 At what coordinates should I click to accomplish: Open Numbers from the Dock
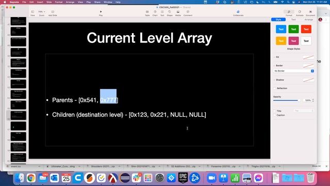pos(235,178)
